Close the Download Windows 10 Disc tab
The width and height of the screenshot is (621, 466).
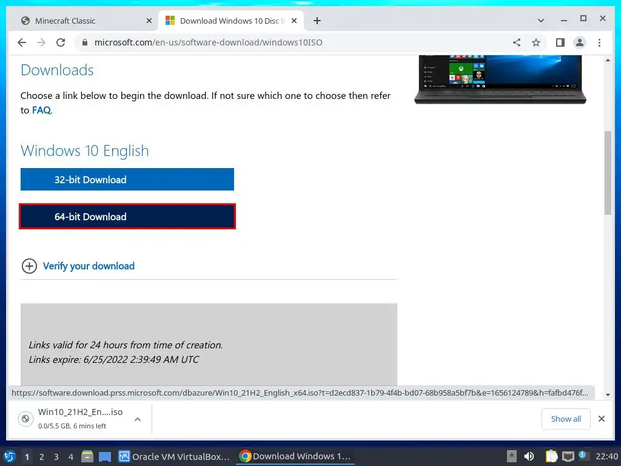294,21
